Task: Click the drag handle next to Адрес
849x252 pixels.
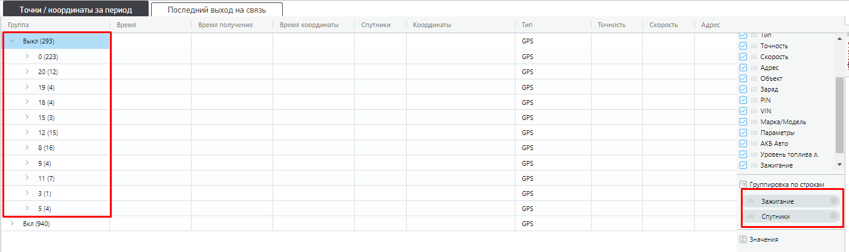Action: pyautogui.click(x=754, y=68)
